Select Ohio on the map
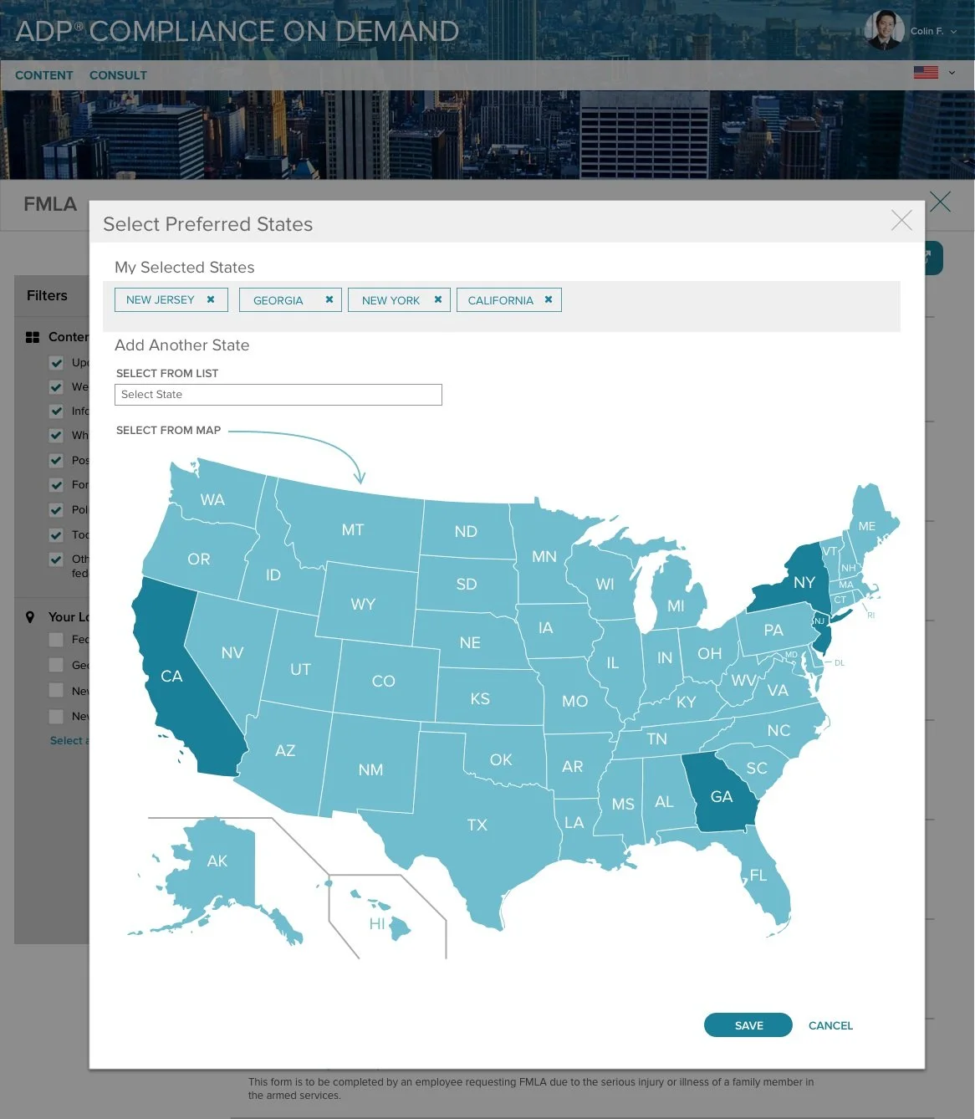Viewport: 975px width, 1119px height. 710,653
